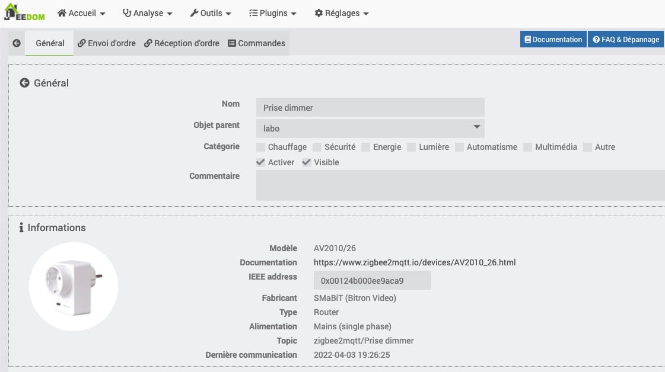Click the Jeedom logo
This screenshot has width=665, height=372.
tap(24, 12)
